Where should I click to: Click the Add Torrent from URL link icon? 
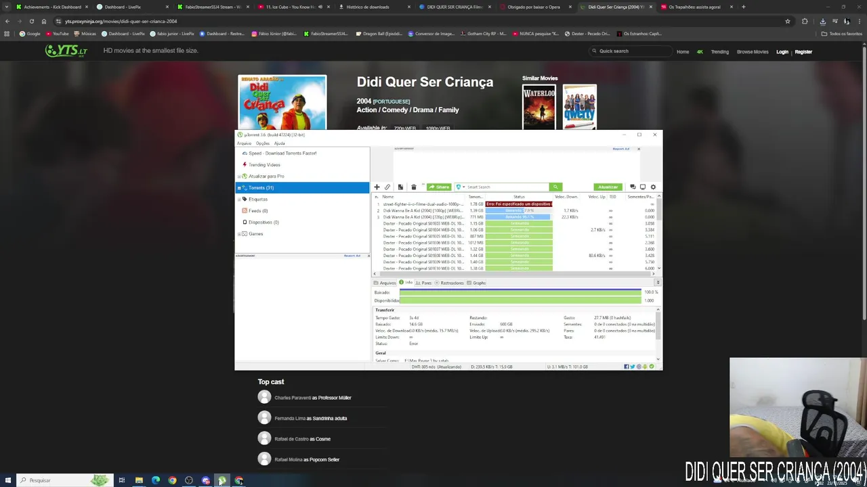click(387, 187)
